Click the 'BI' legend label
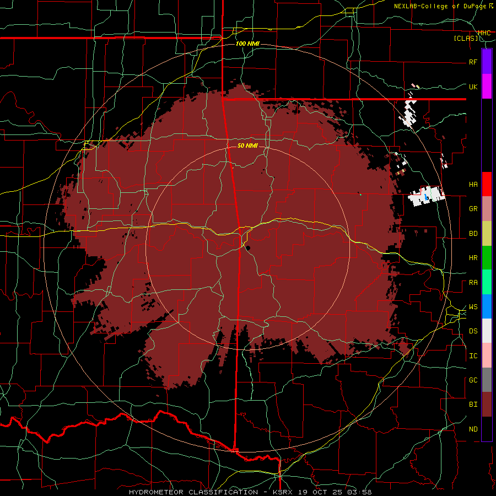This screenshot has width=496, height=496. point(473,405)
